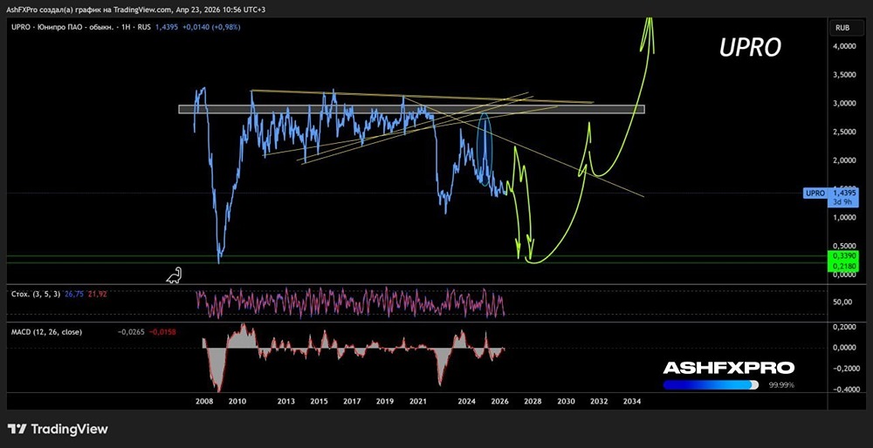
Task: Click the 0,2000 MACD scale value
Action: (844, 327)
